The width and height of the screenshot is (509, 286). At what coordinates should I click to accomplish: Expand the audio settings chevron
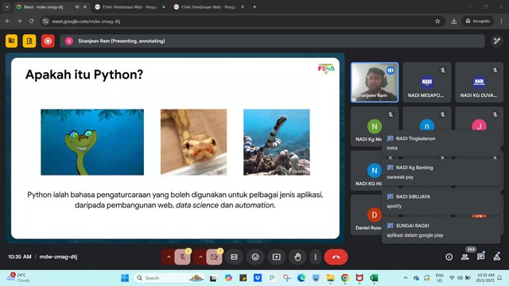tap(169, 257)
